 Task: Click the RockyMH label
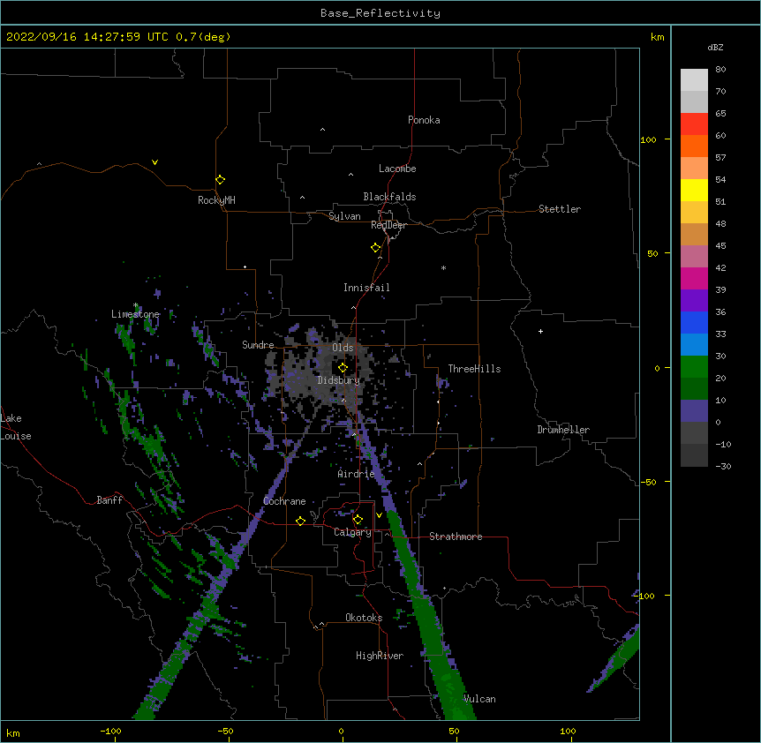point(216,200)
